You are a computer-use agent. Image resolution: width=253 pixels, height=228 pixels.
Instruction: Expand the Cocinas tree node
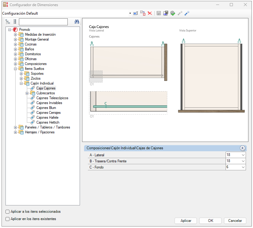pyautogui.click(x=16, y=44)
